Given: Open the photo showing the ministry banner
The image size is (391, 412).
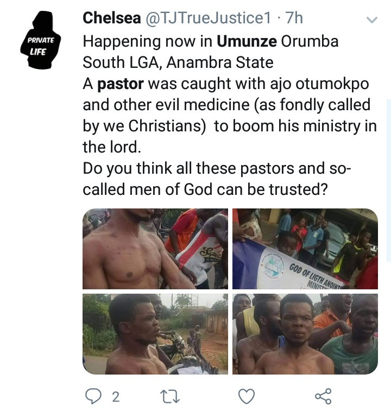Looking at the screenshot, I should point(305,249).
